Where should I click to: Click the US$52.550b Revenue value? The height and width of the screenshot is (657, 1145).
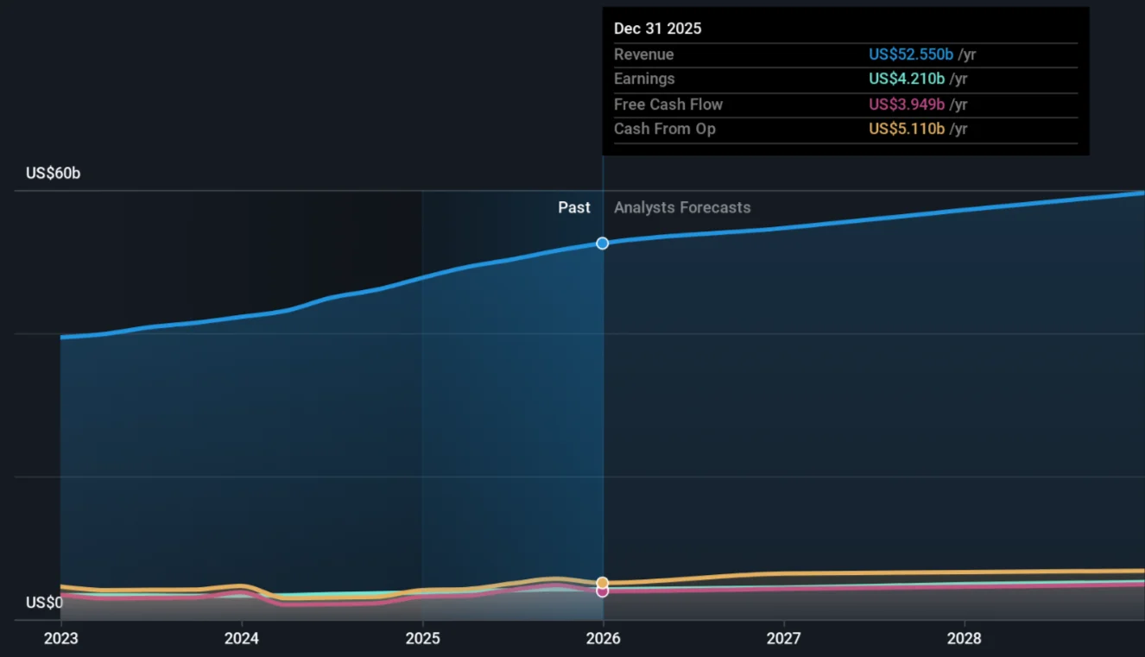(910, 54)
